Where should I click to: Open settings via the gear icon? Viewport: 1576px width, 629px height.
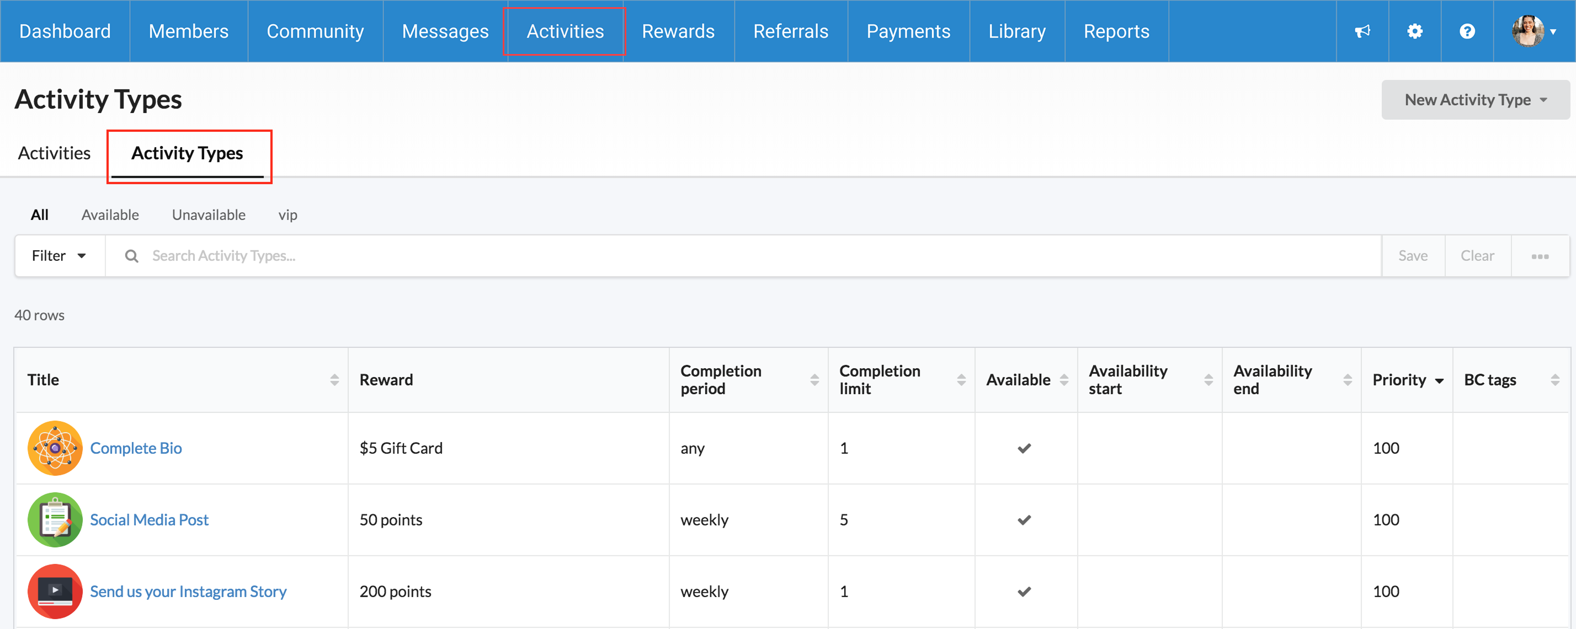pyautogui.click(x=1414, y=31)
